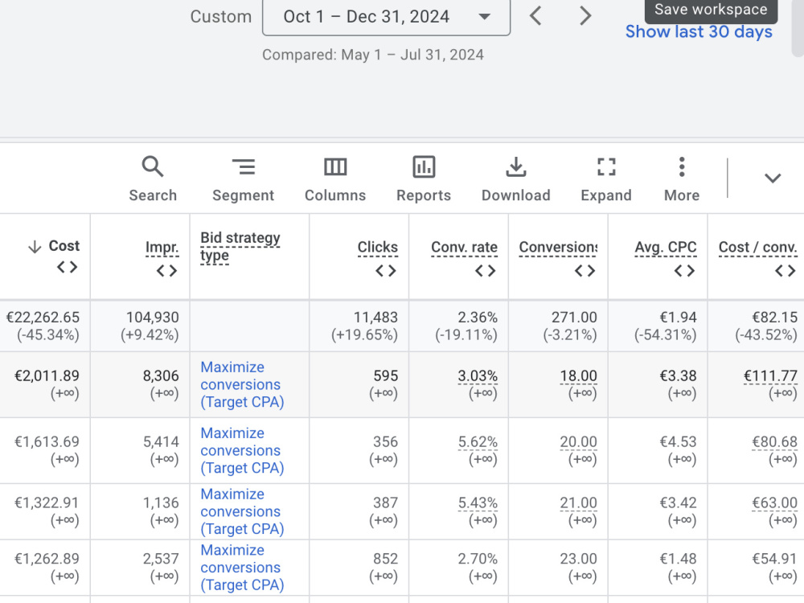Go to the next date range
This screenshot has width=804, height=603.
pos(585,16)
